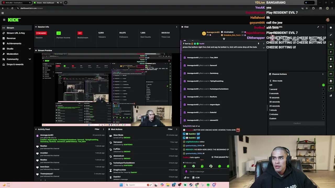The image size is (335, 188).
Task: Open chat identity infinity icon
Action: point(187,178)
